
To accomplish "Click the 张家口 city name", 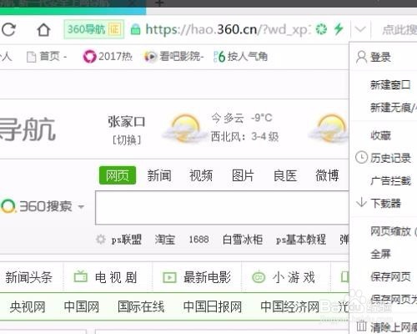I will (x=127, y=122).
